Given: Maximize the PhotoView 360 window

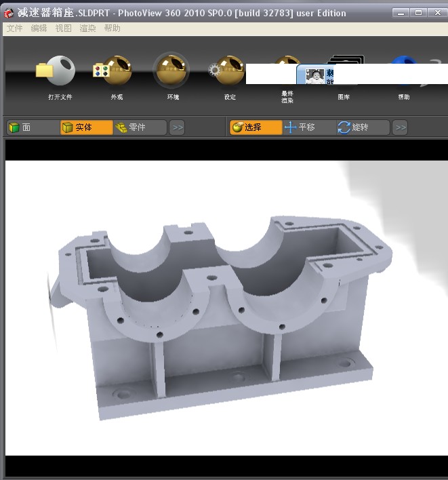Looking at the screenshot, I should pyautogui.click(x=418, y=13).
